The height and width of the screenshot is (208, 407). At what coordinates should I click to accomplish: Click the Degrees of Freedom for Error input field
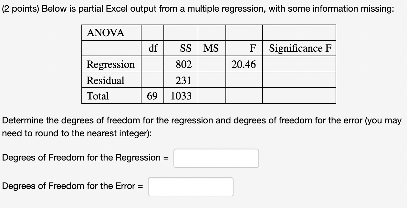click(x=190, y=186)
